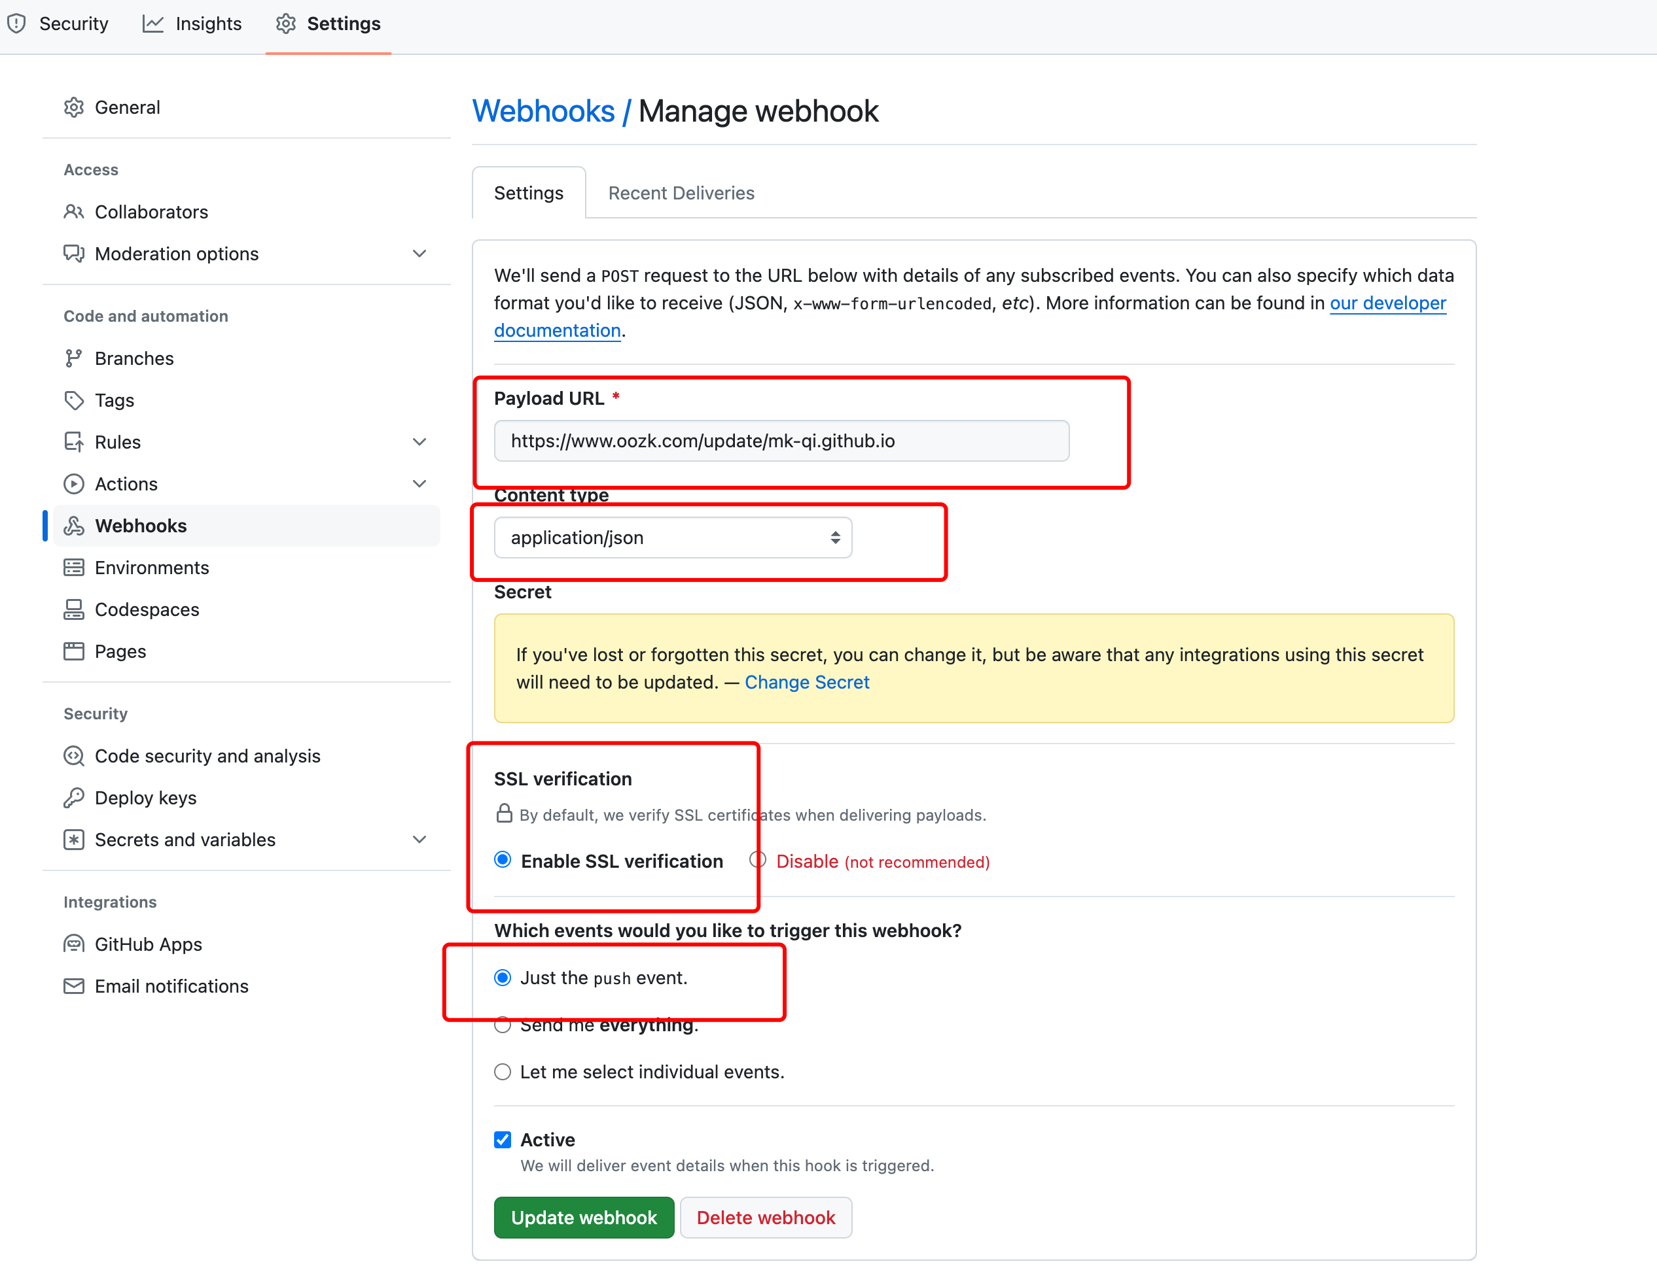
Task: Click the Branches git-branch icon
Action: [73, 358]
